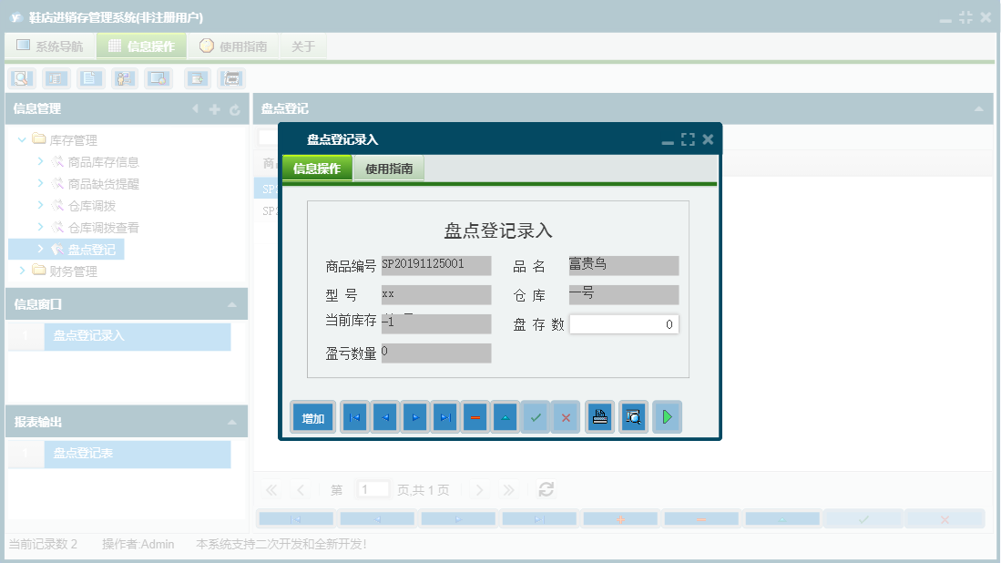Delete the record using the red minus icon
Image resolution: width=1001 pixels, height=563 pixels.
point(475,416)
